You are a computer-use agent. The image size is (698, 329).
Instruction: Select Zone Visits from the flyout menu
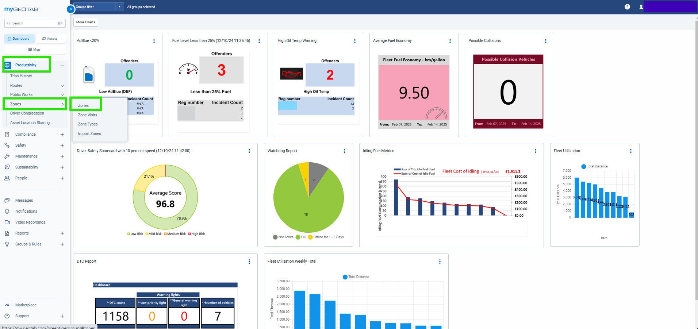click(x=88, y=115)
